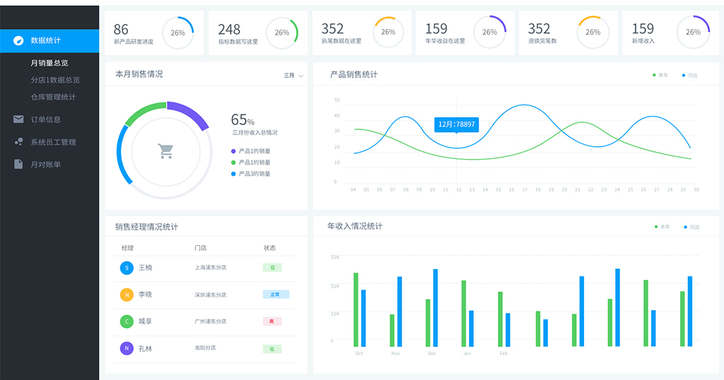Toggle 同比 legend in 产品销售统计 chart

(x=689, y=75)
